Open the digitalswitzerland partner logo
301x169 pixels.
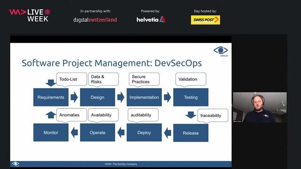click(x=95, y=20)
